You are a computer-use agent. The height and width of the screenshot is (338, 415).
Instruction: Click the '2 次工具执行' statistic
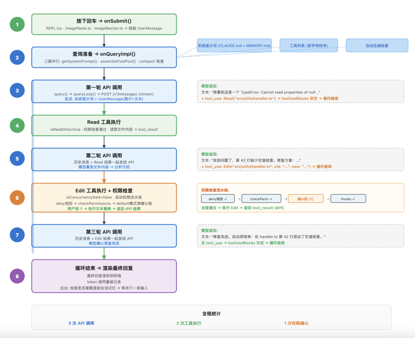pyautogui.click(x=189, y=323)
